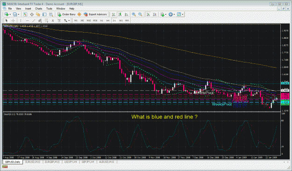The image size is (292, 171).
Task: Switch to AUDUSD,M15 chart tab
Action: 107,162
